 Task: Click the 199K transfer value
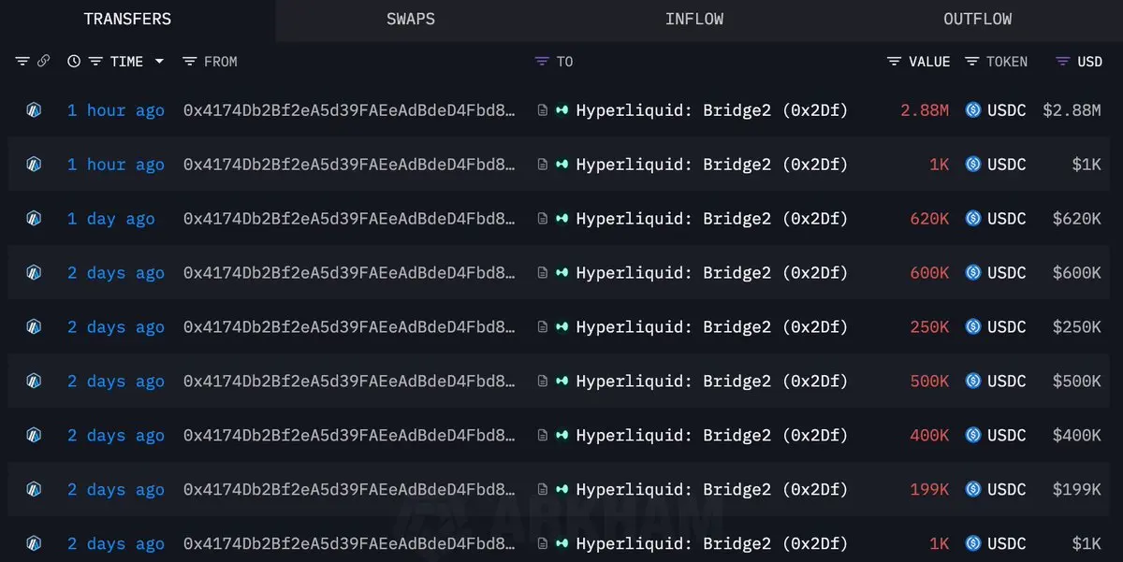tap(929, 490)
